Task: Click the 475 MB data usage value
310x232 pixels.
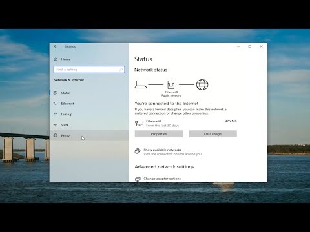Action: 231,121
